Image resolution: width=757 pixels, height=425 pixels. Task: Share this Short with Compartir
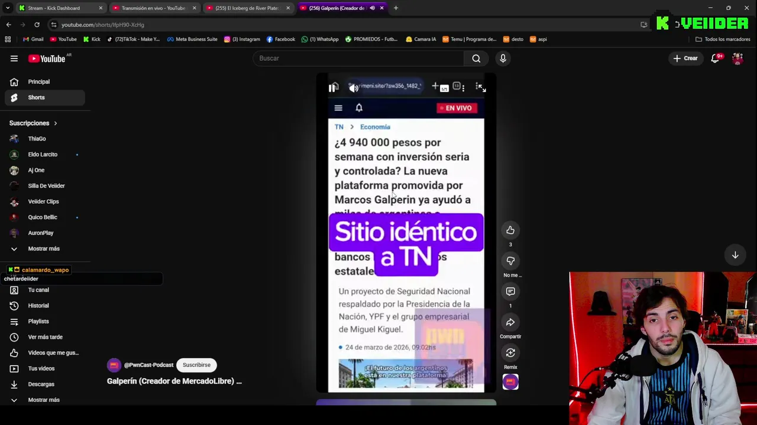tap(510, 322)
